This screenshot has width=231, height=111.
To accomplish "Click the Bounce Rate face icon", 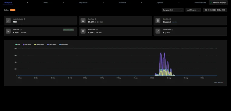I will (x=83, y=31).
